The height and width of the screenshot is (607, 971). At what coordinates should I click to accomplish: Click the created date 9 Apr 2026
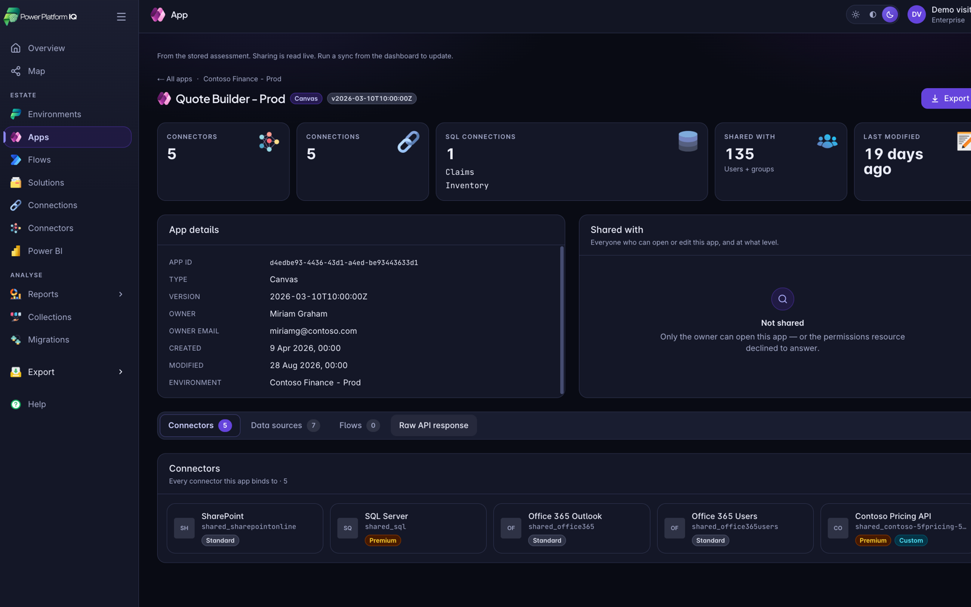(x=305, y=348)
